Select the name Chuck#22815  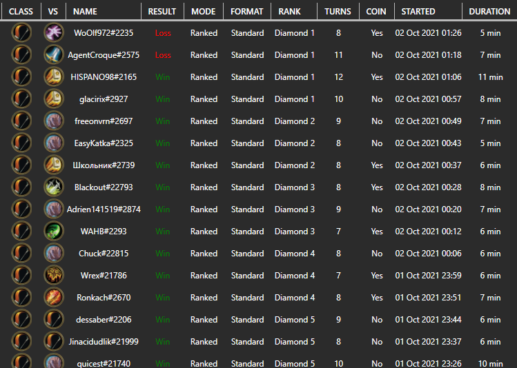[x=104, y=254]
